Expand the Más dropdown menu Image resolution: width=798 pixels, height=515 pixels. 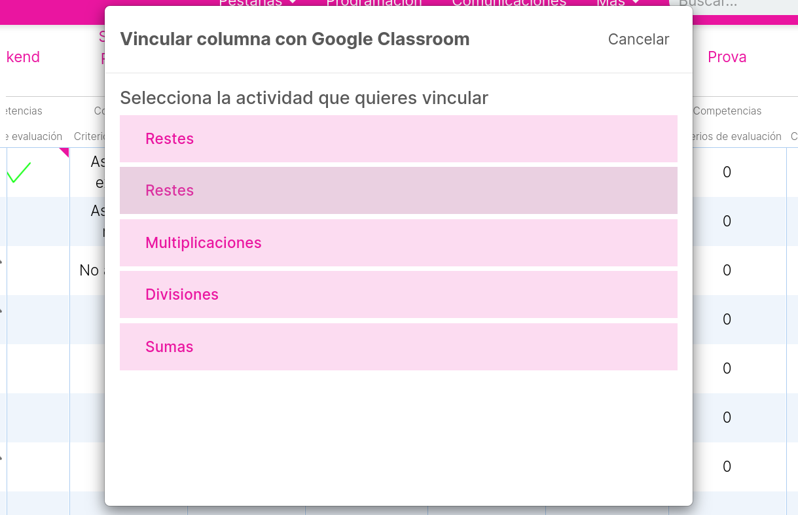click(x=618, y=3)
